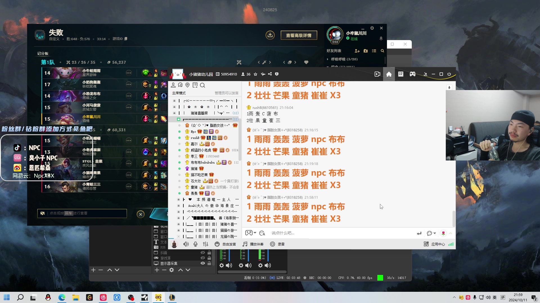540x303 pixels.
Task: Send message with enter arrow
Action: (419, 233)
